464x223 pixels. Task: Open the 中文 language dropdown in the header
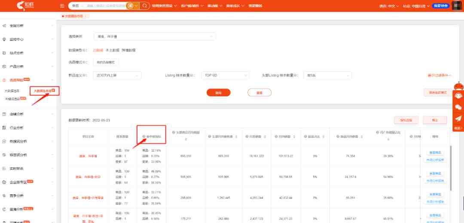[393, 6]
